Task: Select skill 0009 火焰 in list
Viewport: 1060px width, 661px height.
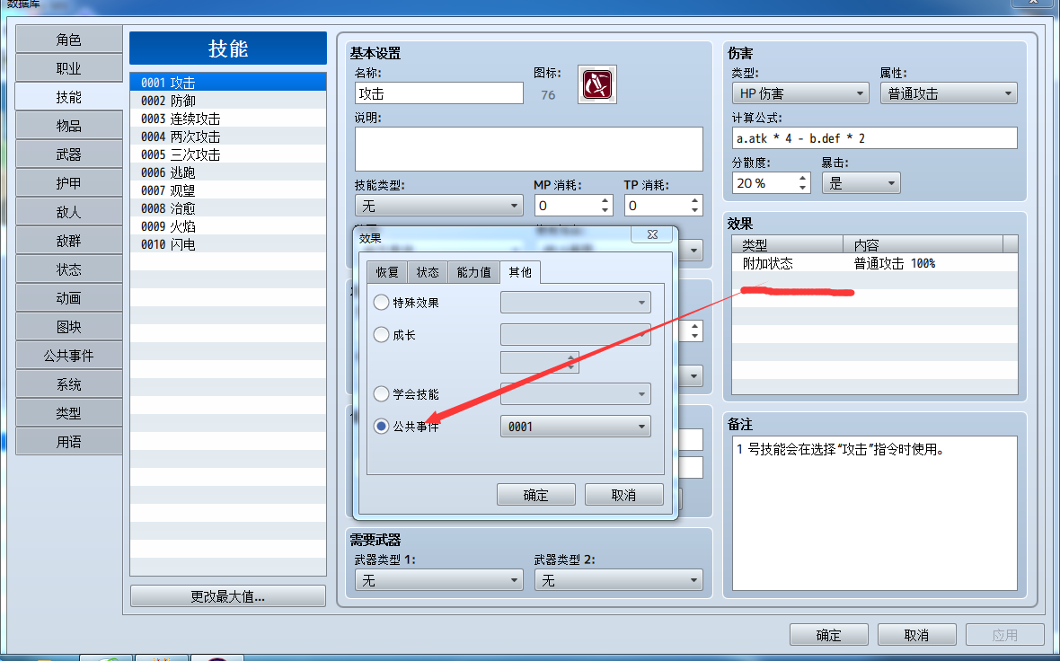Action: (228, 226)
